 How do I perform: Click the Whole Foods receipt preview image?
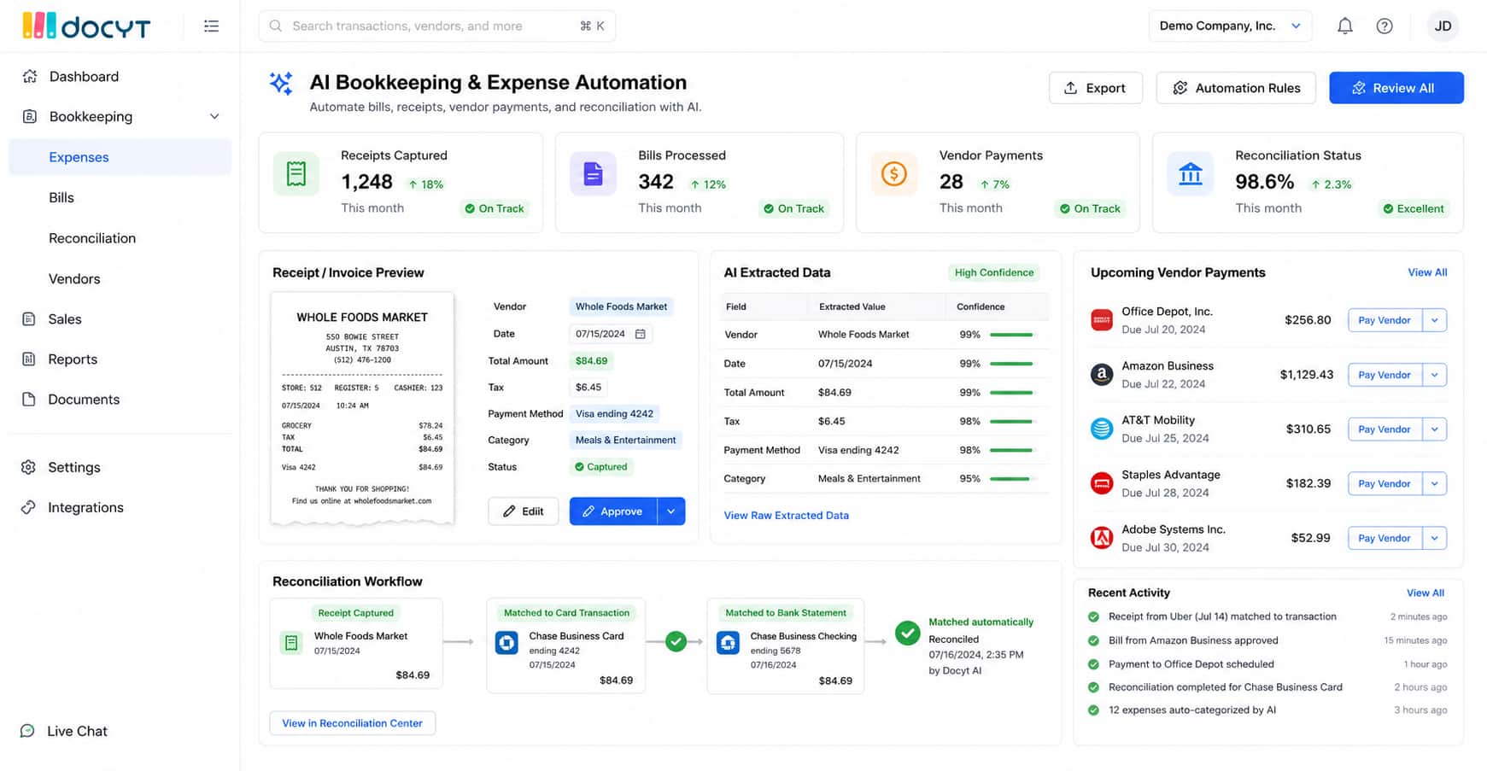pos(362,407)
